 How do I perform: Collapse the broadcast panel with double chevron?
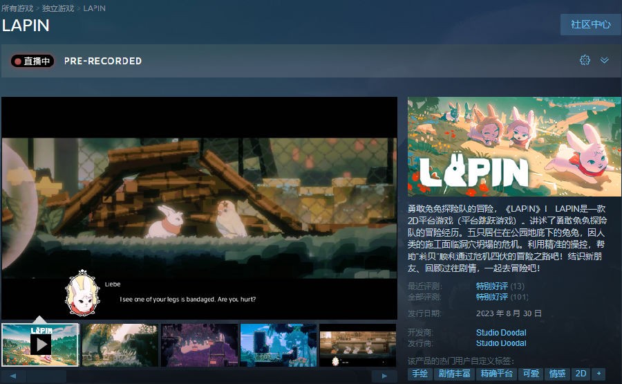tap(604, 60)
